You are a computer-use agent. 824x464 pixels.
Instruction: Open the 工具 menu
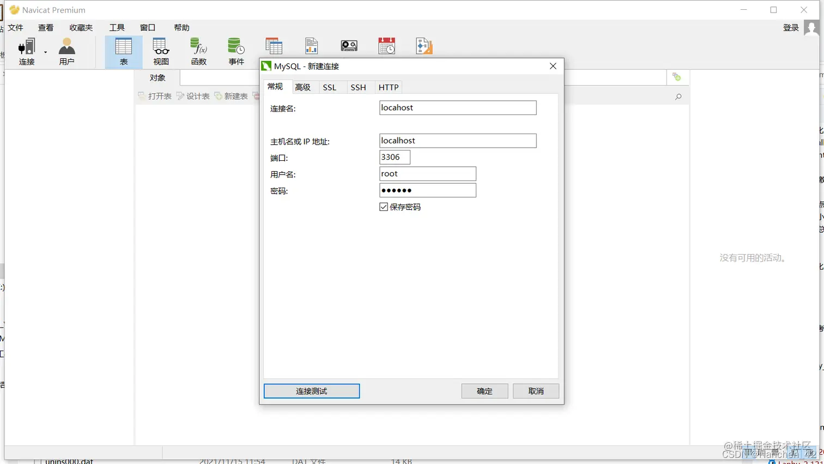117,28
